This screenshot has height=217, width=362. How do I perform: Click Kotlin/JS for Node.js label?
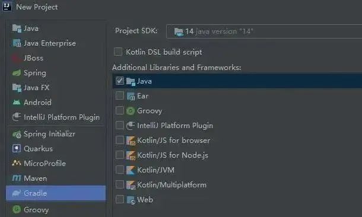pos(173,155)
